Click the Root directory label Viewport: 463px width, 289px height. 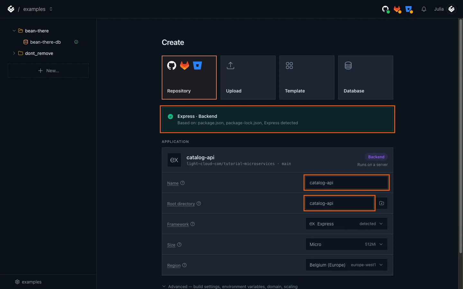tap(181, 204)
